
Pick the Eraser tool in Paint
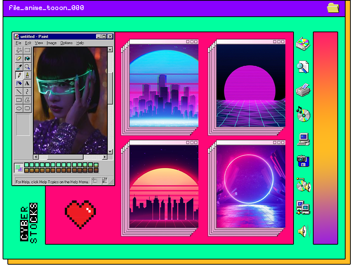click(x=19, y=59)
